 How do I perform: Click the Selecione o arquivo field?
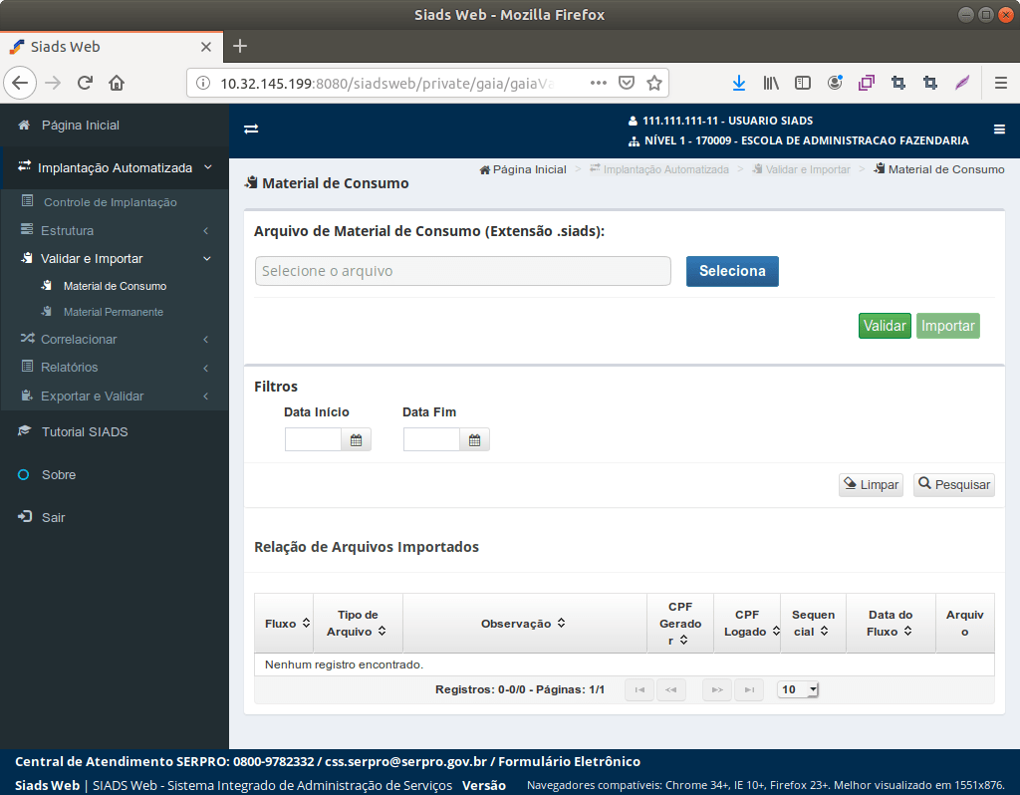(x=462, y=271)
